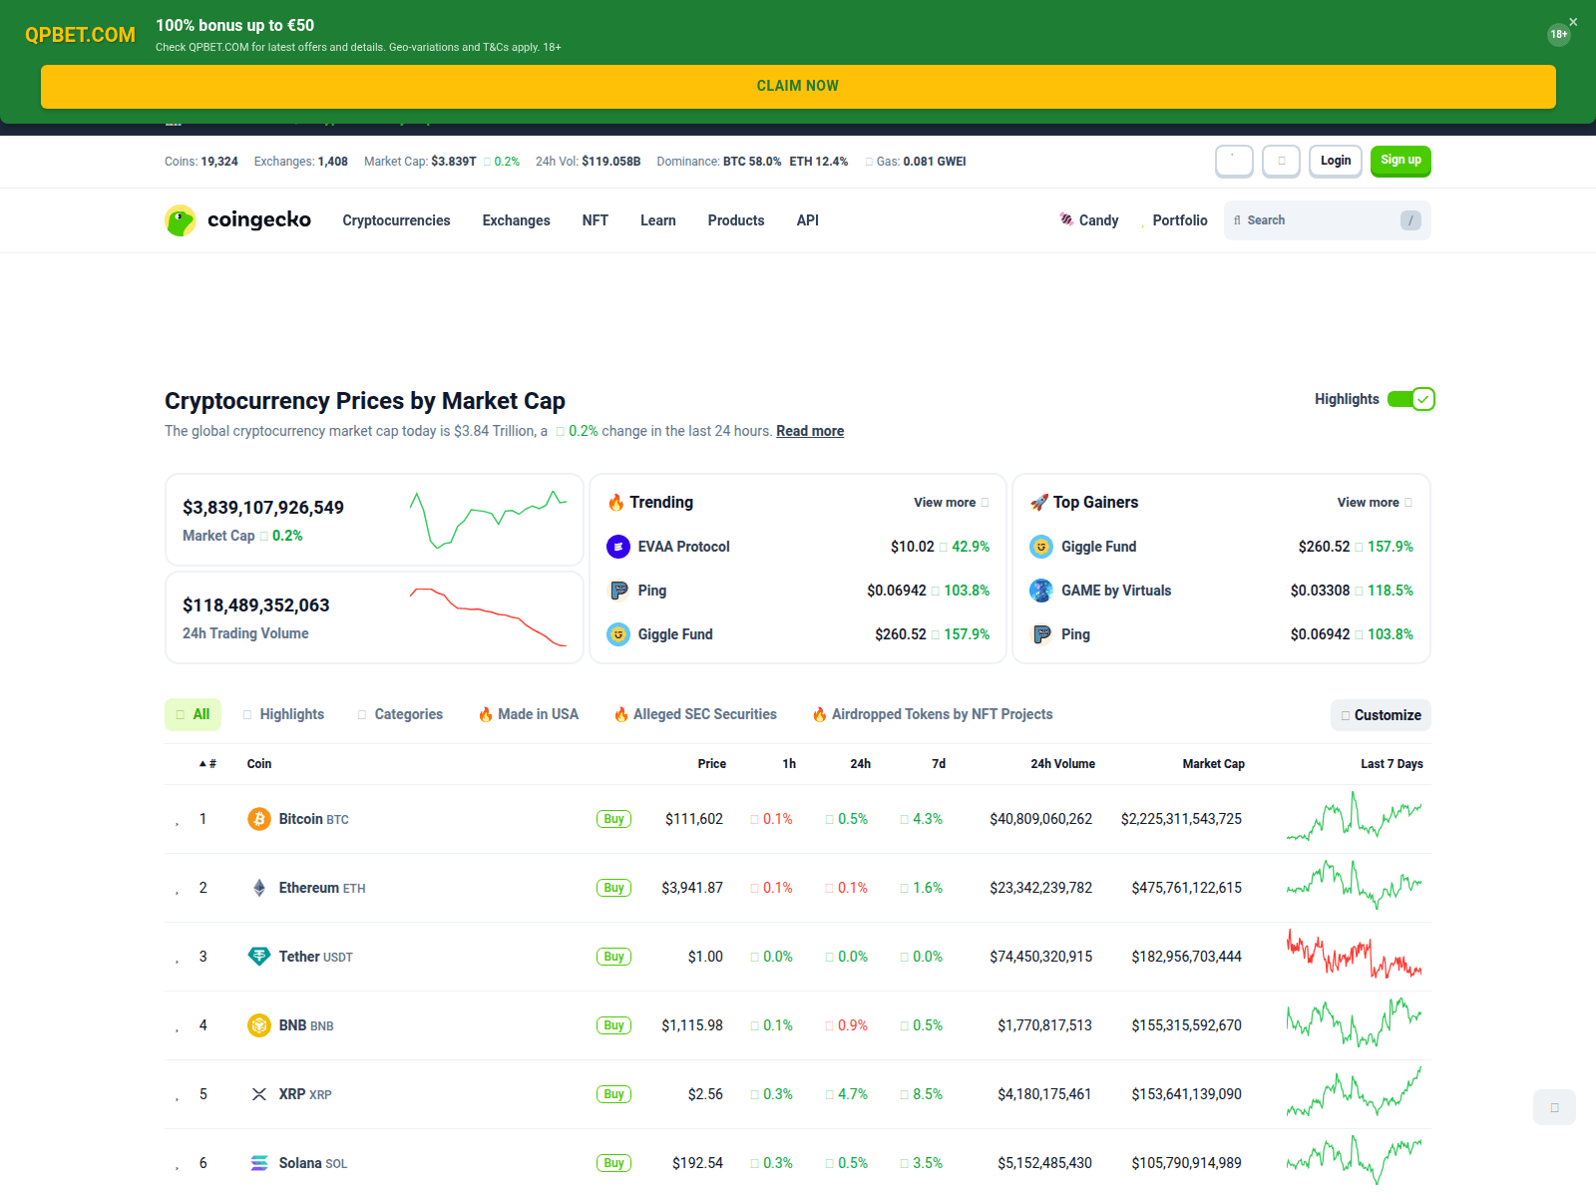This screenshot has width=1596, height=1197.
Task: Open the NFT menu
Action: point(596,220)
